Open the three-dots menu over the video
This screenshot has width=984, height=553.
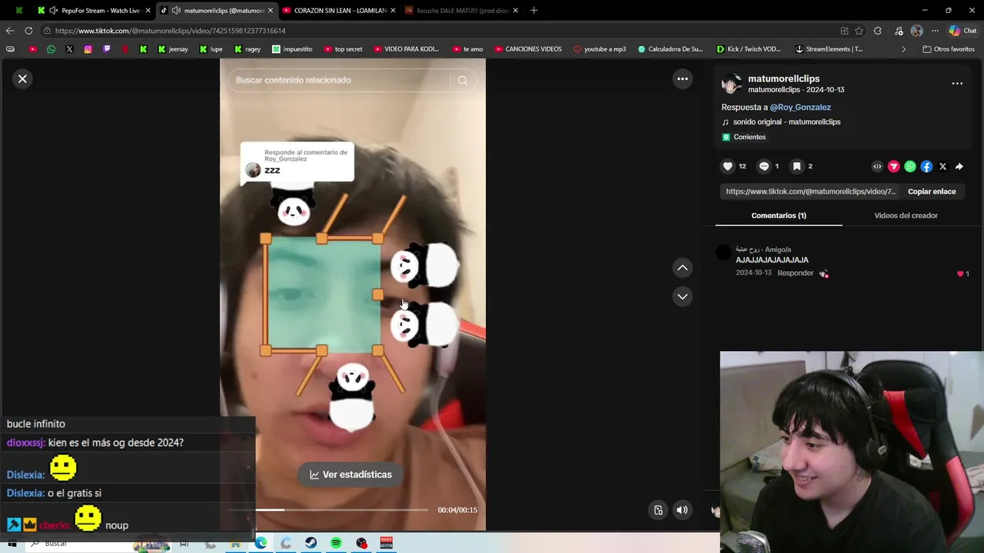tap(682, 79)
